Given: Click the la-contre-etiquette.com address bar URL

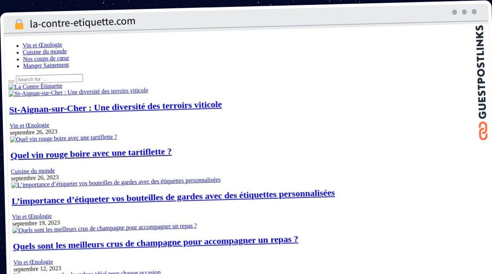Looking at the screenshot, I should click(x=82, y=22).
